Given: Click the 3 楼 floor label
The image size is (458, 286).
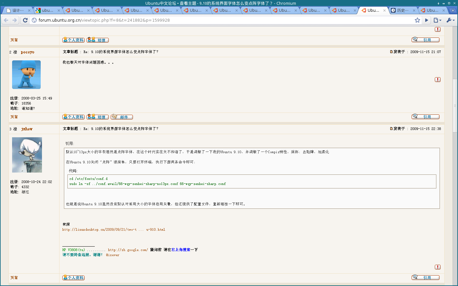Looking at the screenshot, I should point(13,129).
